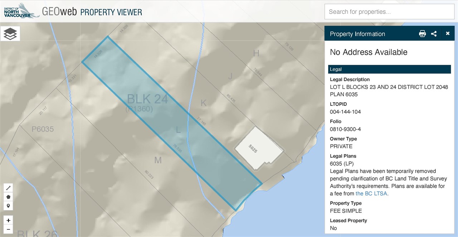Follow the BC LTSA link

(371, 194)
